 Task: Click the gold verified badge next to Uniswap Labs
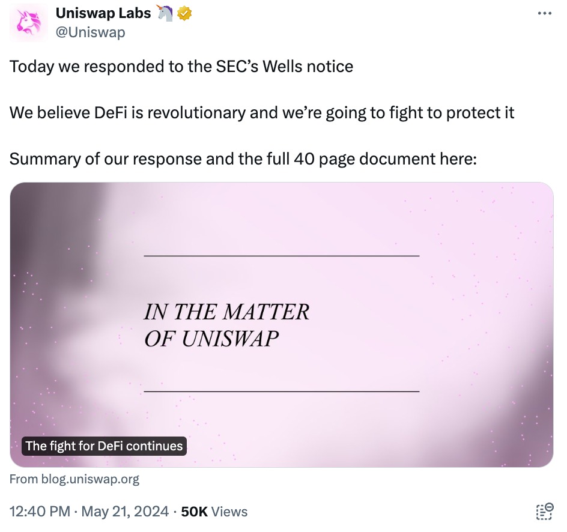coord(184,13)
